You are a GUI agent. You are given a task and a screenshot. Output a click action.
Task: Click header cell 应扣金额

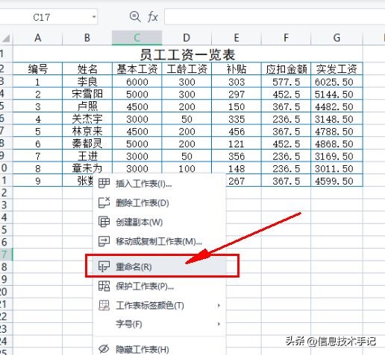point(286,68)
